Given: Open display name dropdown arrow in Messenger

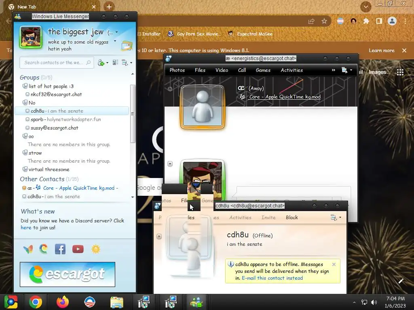Looking at the screenshot, I should (116, 32).
